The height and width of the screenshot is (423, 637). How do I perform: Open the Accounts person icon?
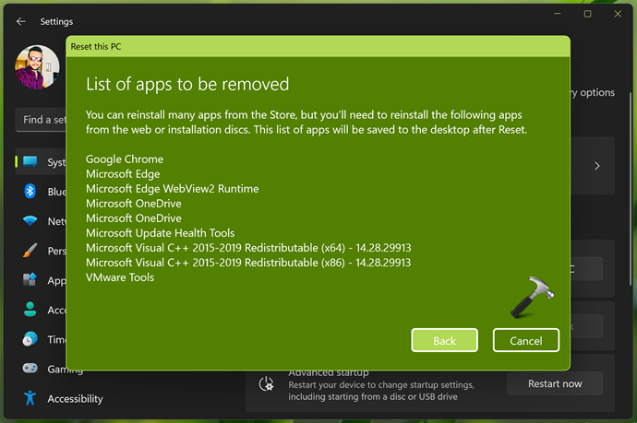click(x=30, y=310)
